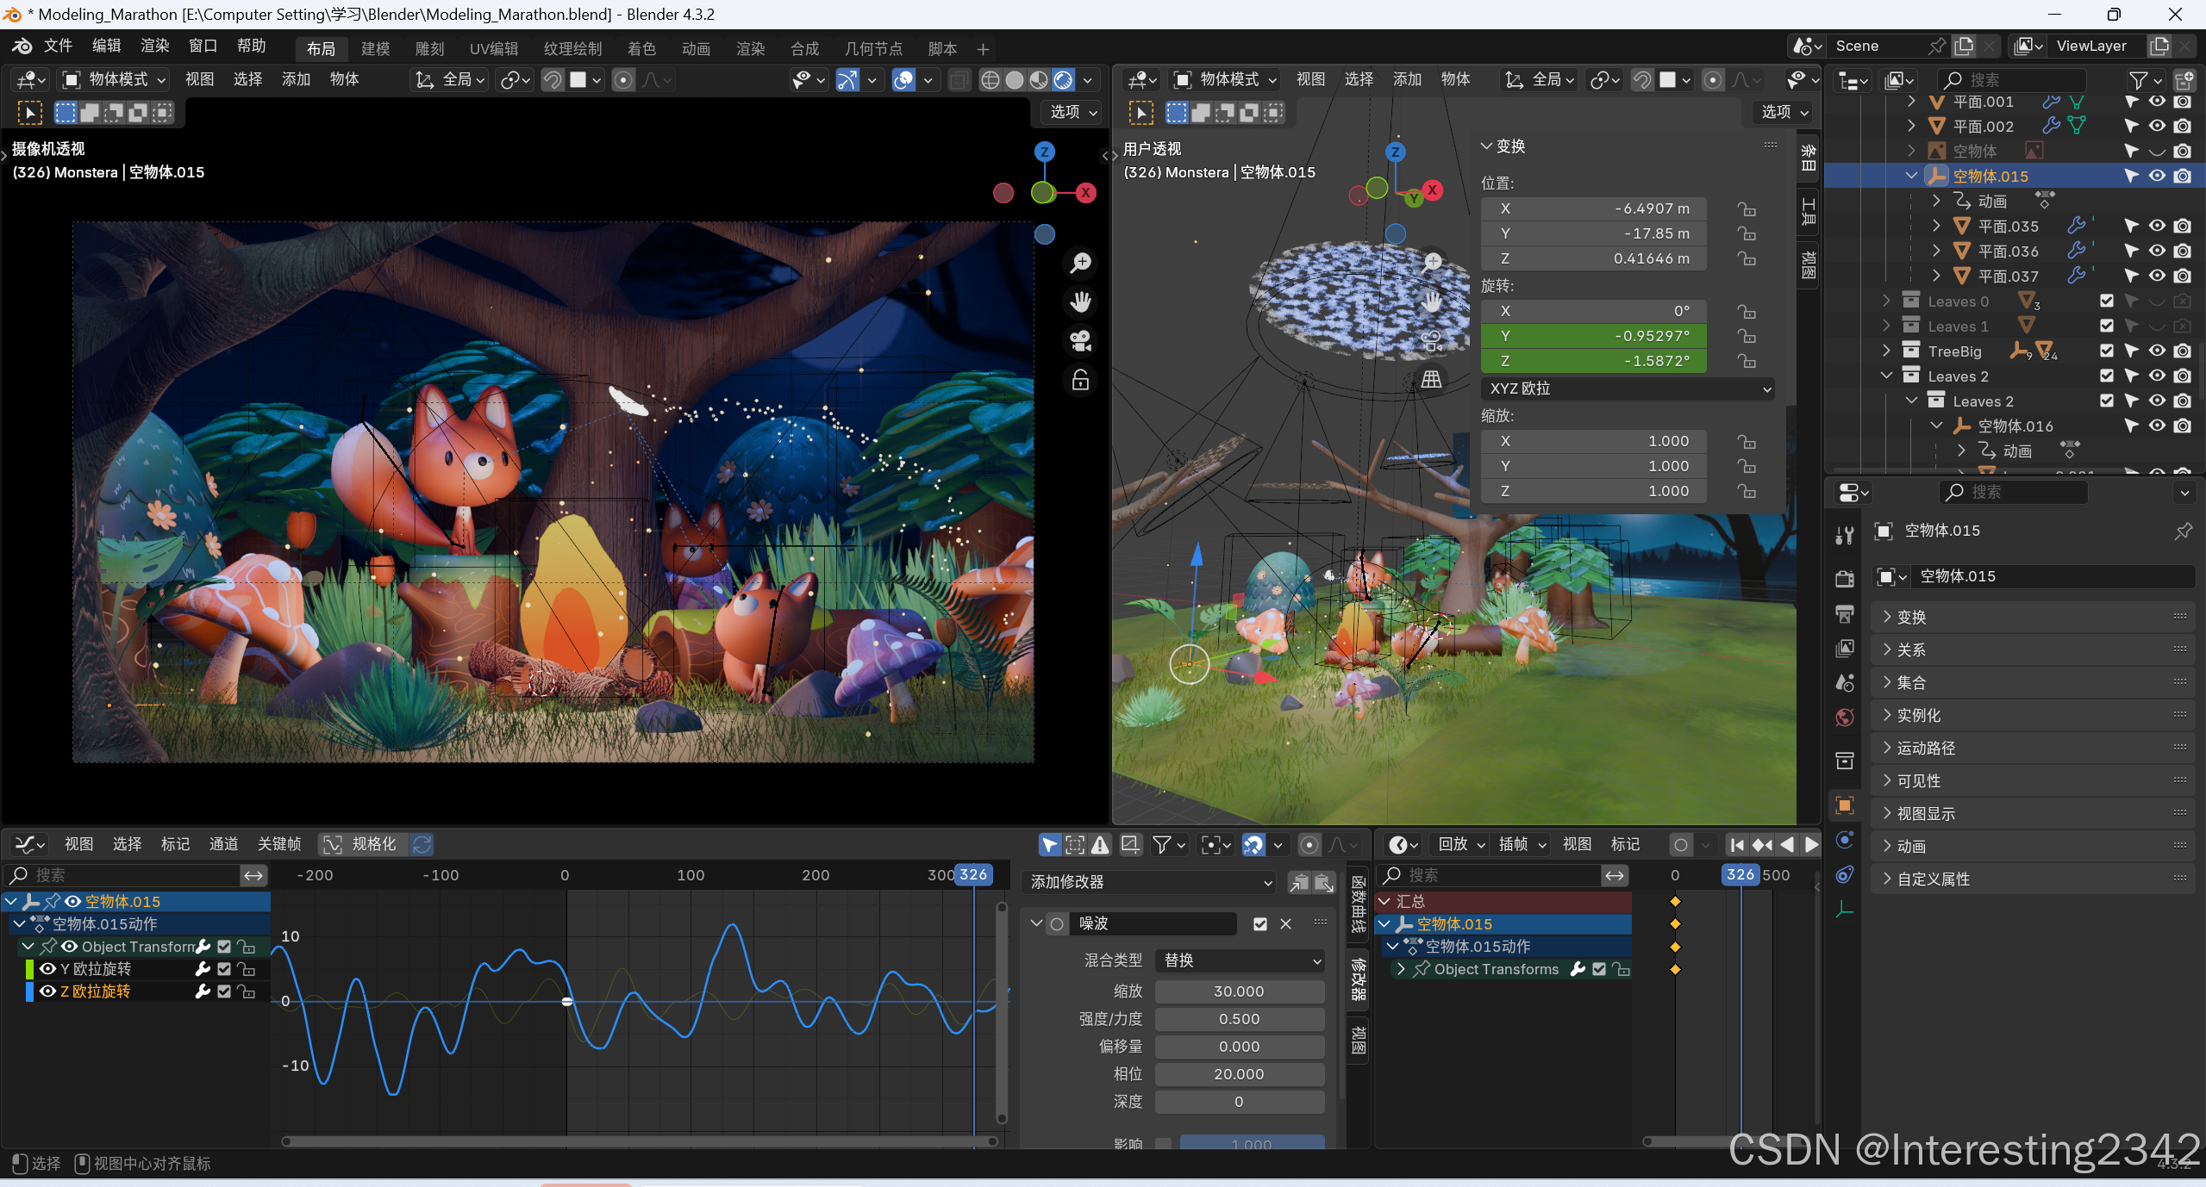The height and width of the screenshot is (1187, 2206).
Task: Open the Modifier properties wrench tab
Action: click(x=1844, y=536)
